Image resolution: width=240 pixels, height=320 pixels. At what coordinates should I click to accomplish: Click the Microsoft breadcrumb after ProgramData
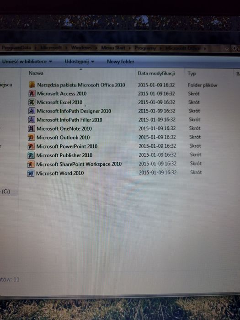point(51,48)
